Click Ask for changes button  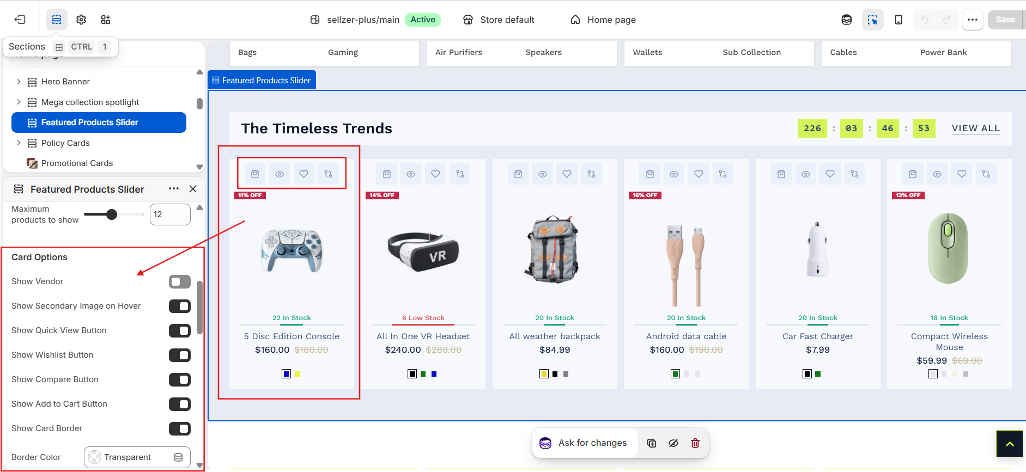[583, 443]
